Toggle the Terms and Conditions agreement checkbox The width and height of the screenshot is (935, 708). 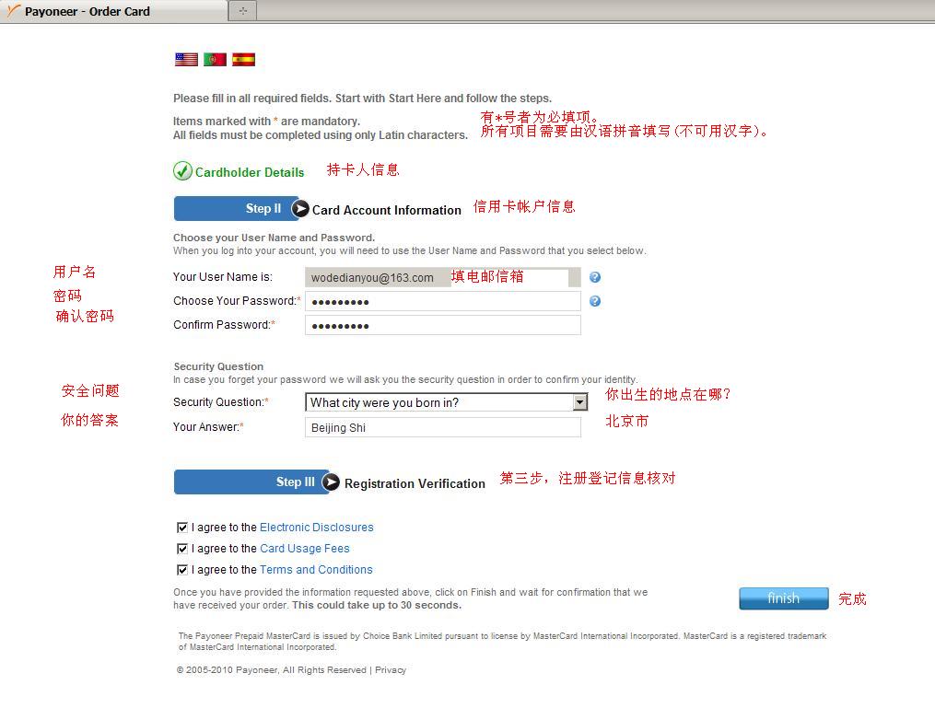point(182,570)
